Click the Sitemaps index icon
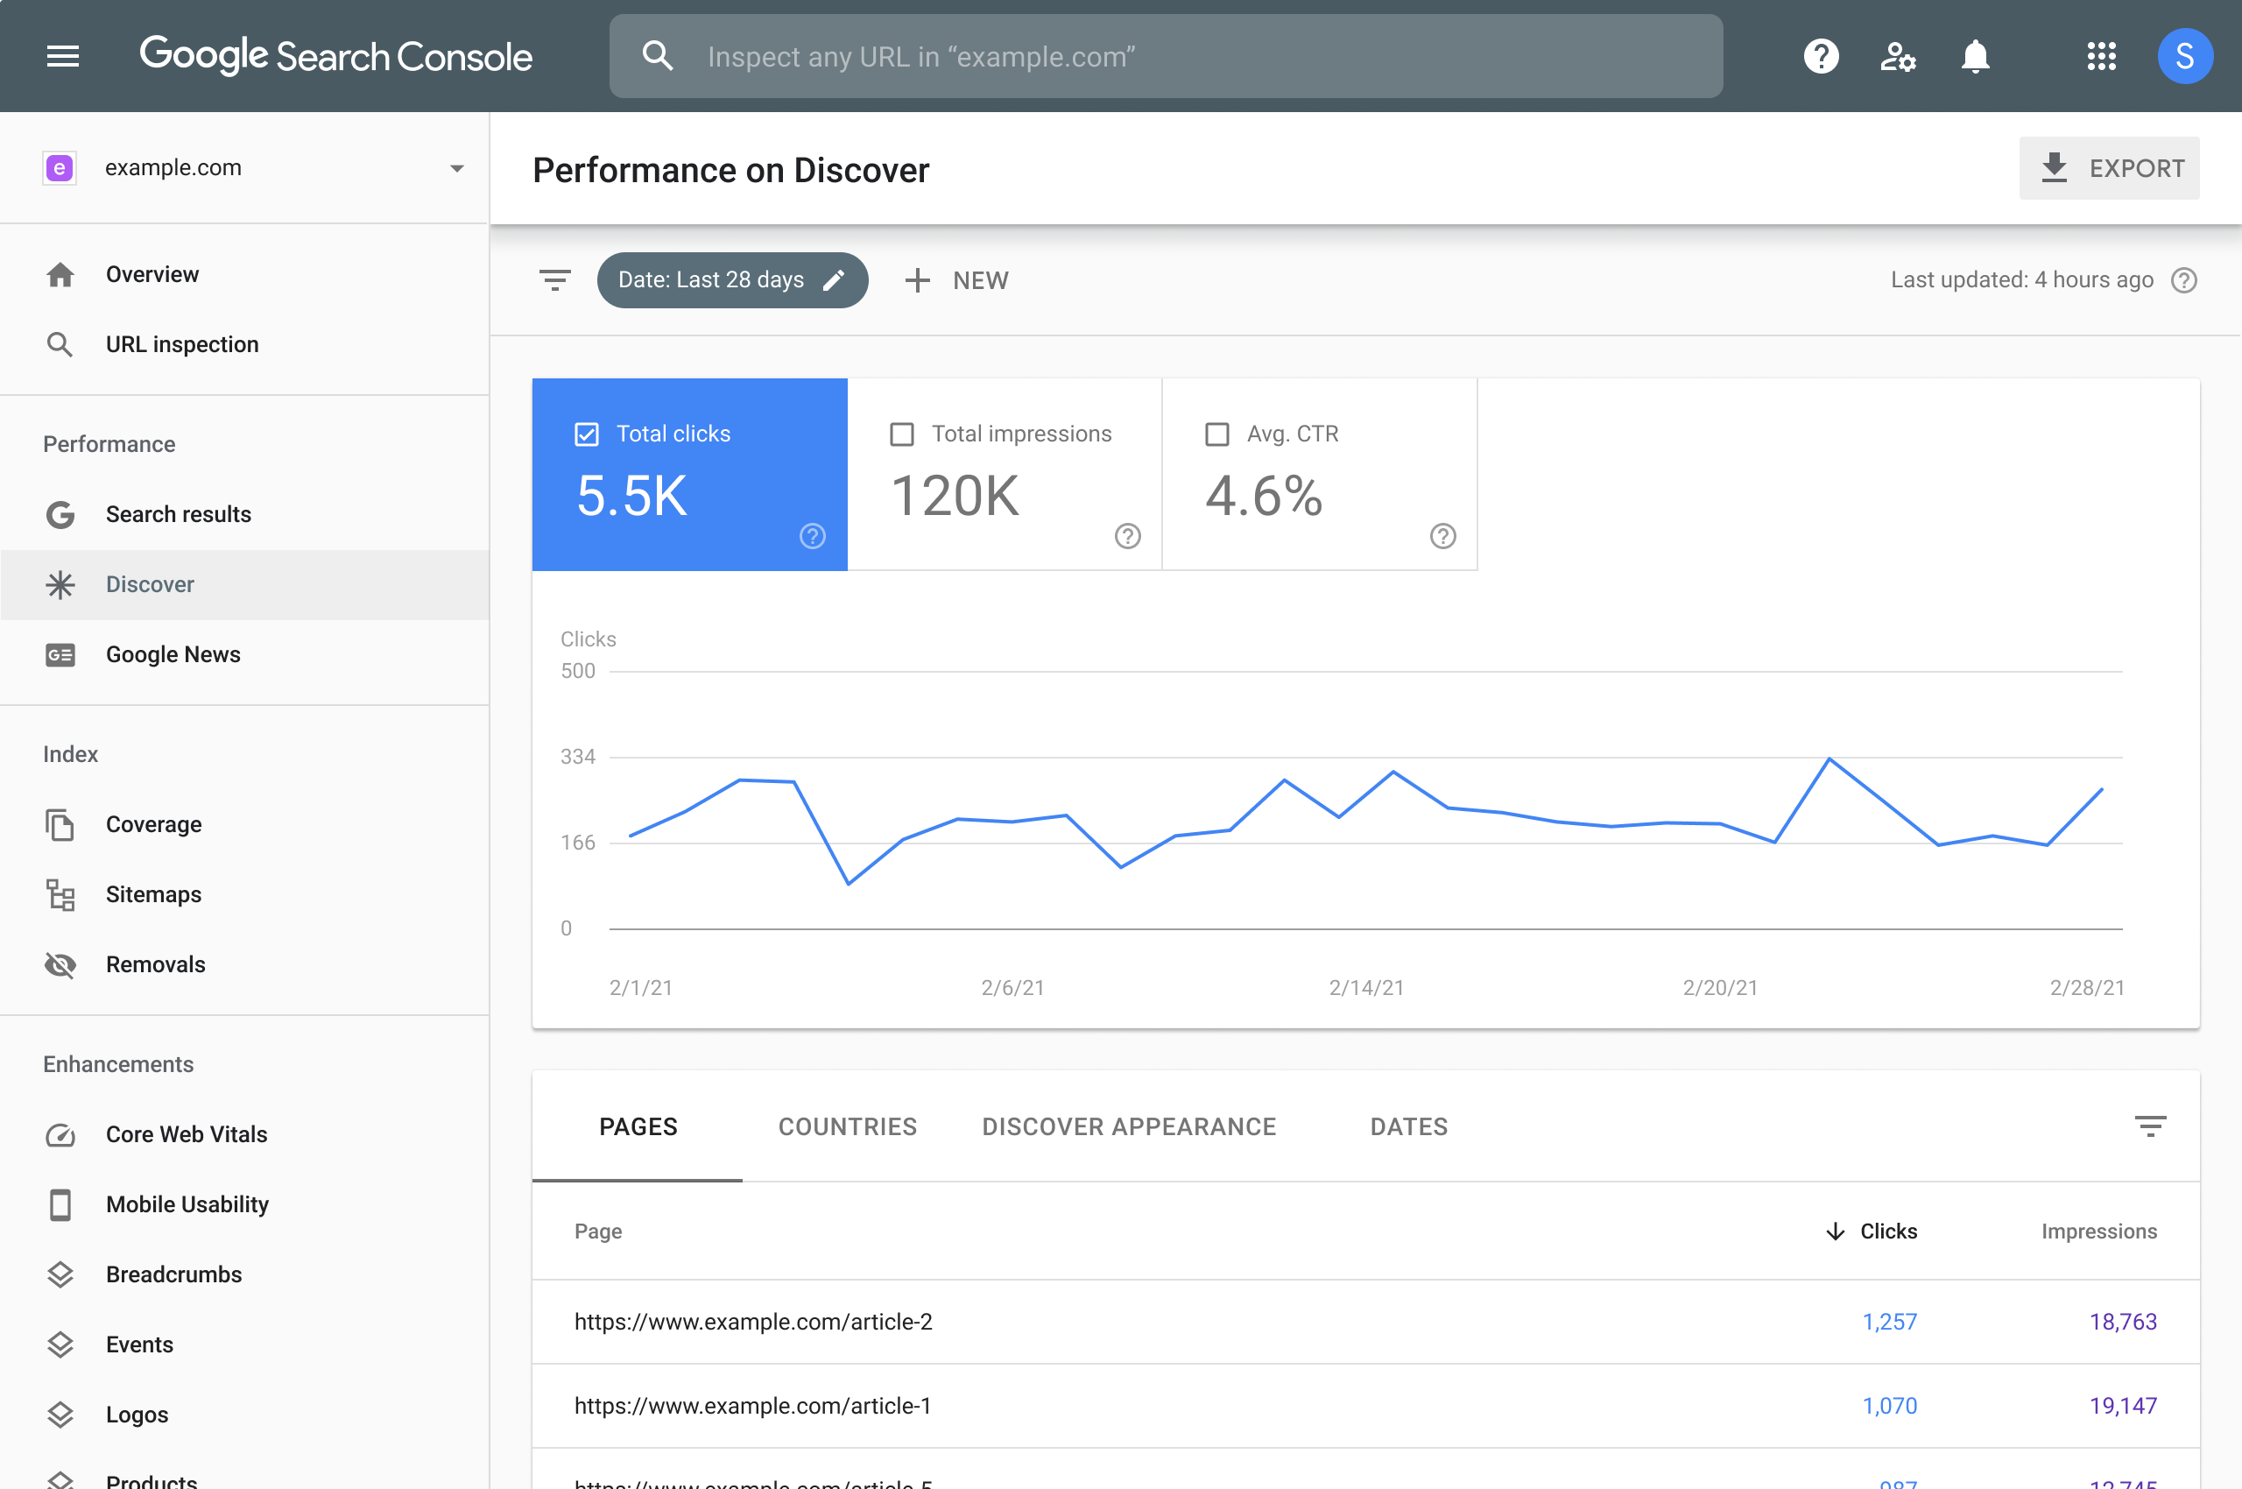Screen dimensions: 2242x1489 click(60, 893)
